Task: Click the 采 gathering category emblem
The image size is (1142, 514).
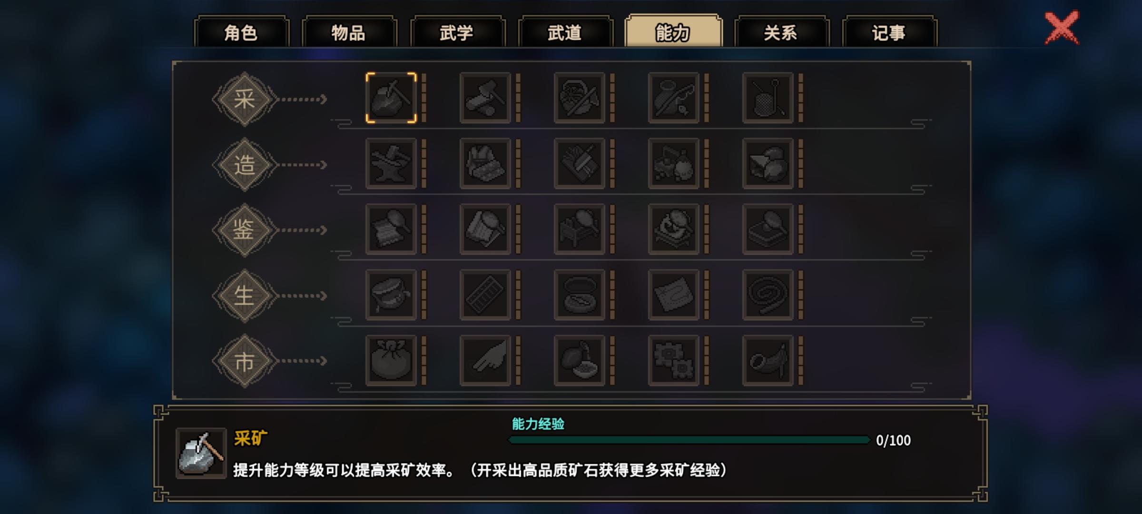Action: pyautogui.click(x=245, y=99)
